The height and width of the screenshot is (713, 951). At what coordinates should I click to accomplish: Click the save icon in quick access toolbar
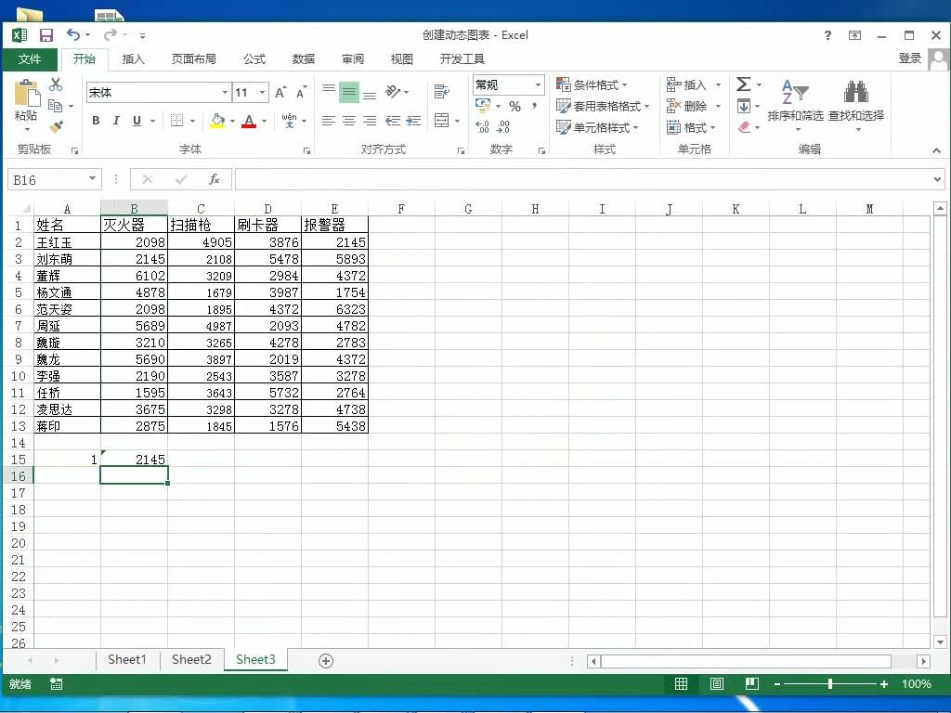point(46,35)
